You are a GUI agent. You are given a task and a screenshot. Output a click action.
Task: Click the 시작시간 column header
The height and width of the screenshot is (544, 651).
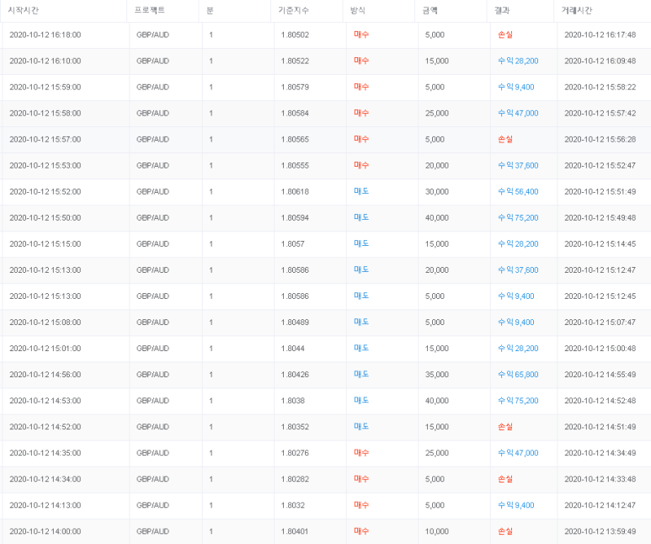click(24, 10)
